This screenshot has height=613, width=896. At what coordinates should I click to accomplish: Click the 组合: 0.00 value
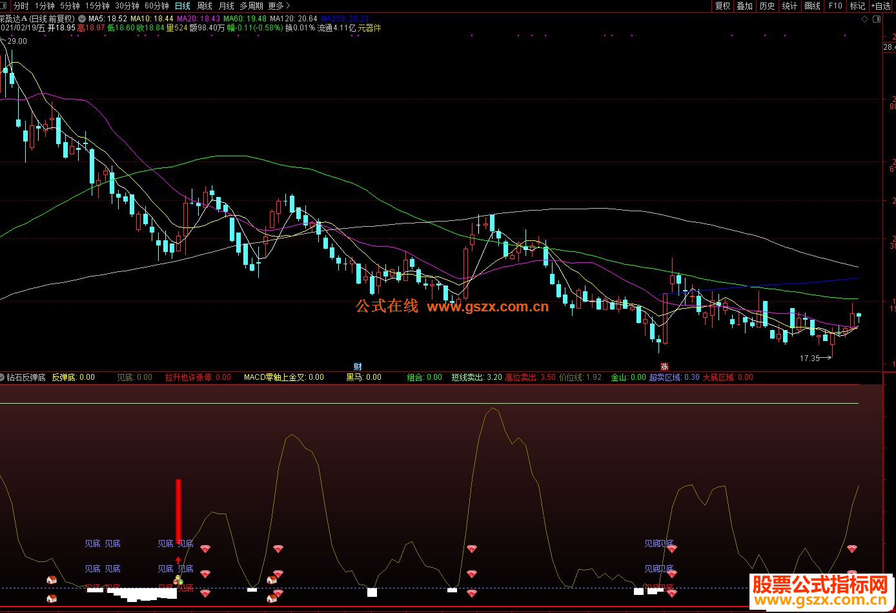pyautogui.click(x=425, y=377)
